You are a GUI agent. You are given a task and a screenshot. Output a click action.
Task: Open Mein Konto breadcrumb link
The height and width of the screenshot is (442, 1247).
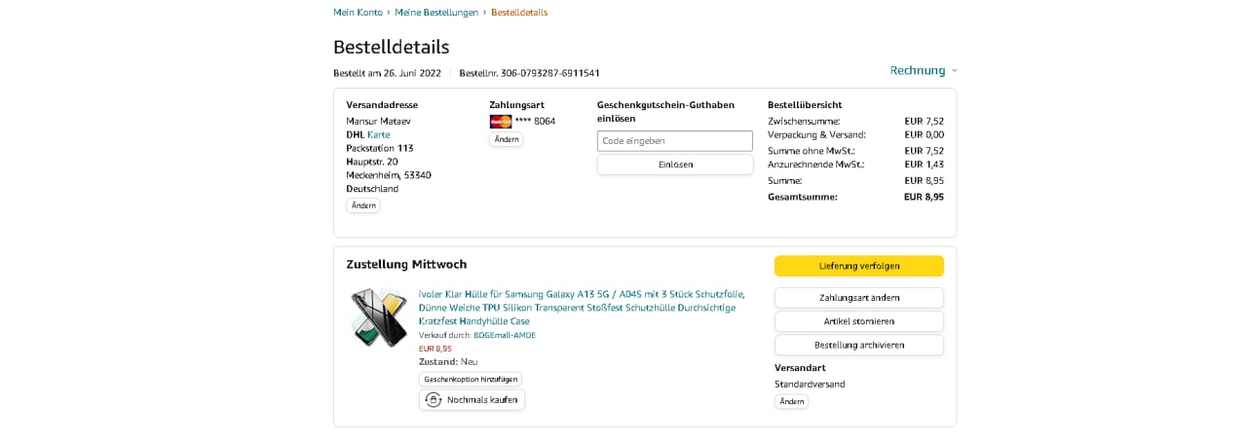point(358,13)
